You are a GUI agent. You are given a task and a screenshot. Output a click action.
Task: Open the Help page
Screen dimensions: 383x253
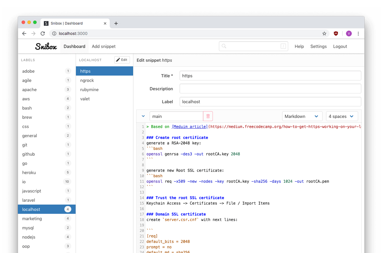(299, 46)
